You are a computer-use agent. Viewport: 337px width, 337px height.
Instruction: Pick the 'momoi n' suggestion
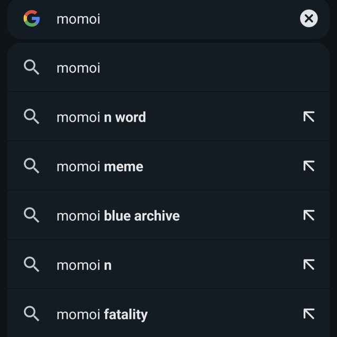coord(168,264)
